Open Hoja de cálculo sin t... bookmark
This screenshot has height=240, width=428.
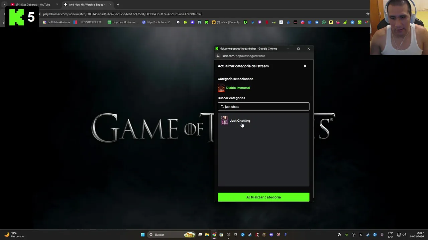pyautogui.click(x=123, y=22)
